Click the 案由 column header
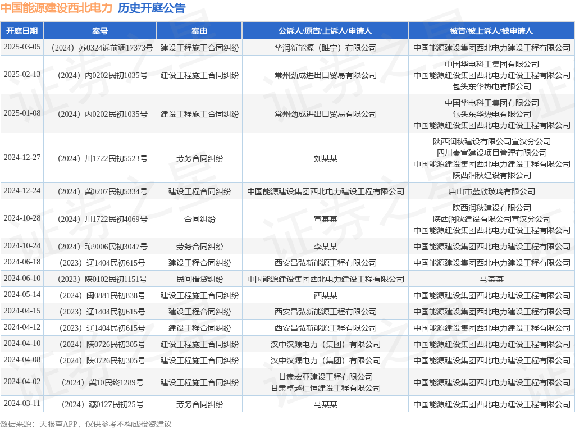This screenshot has width=575, height=429. (x=199, y=31)
